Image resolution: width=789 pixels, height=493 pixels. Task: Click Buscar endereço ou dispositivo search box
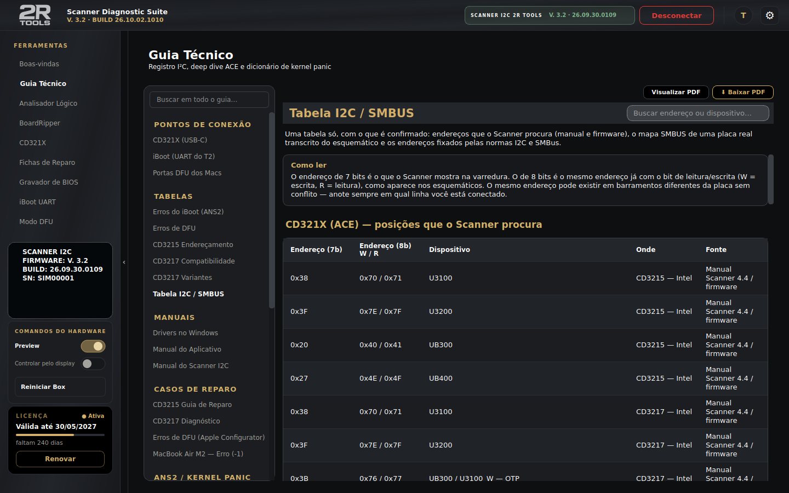697,113
